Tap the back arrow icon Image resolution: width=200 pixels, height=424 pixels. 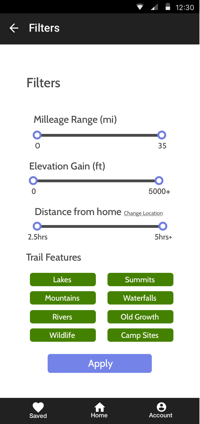14,28
